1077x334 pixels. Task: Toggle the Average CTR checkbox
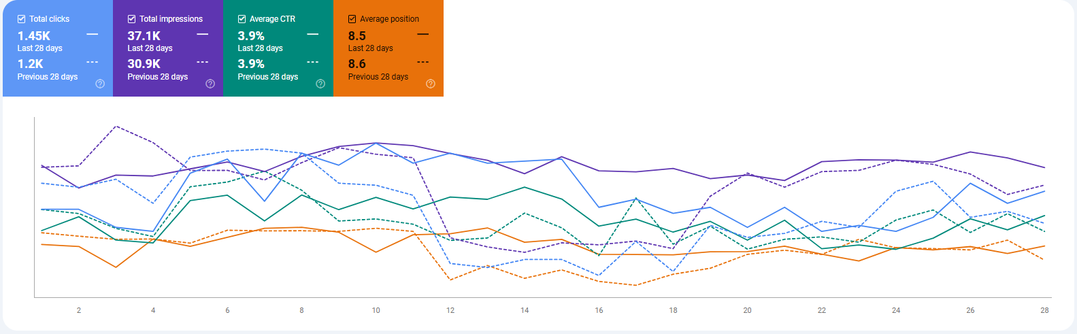click(242, 19)
